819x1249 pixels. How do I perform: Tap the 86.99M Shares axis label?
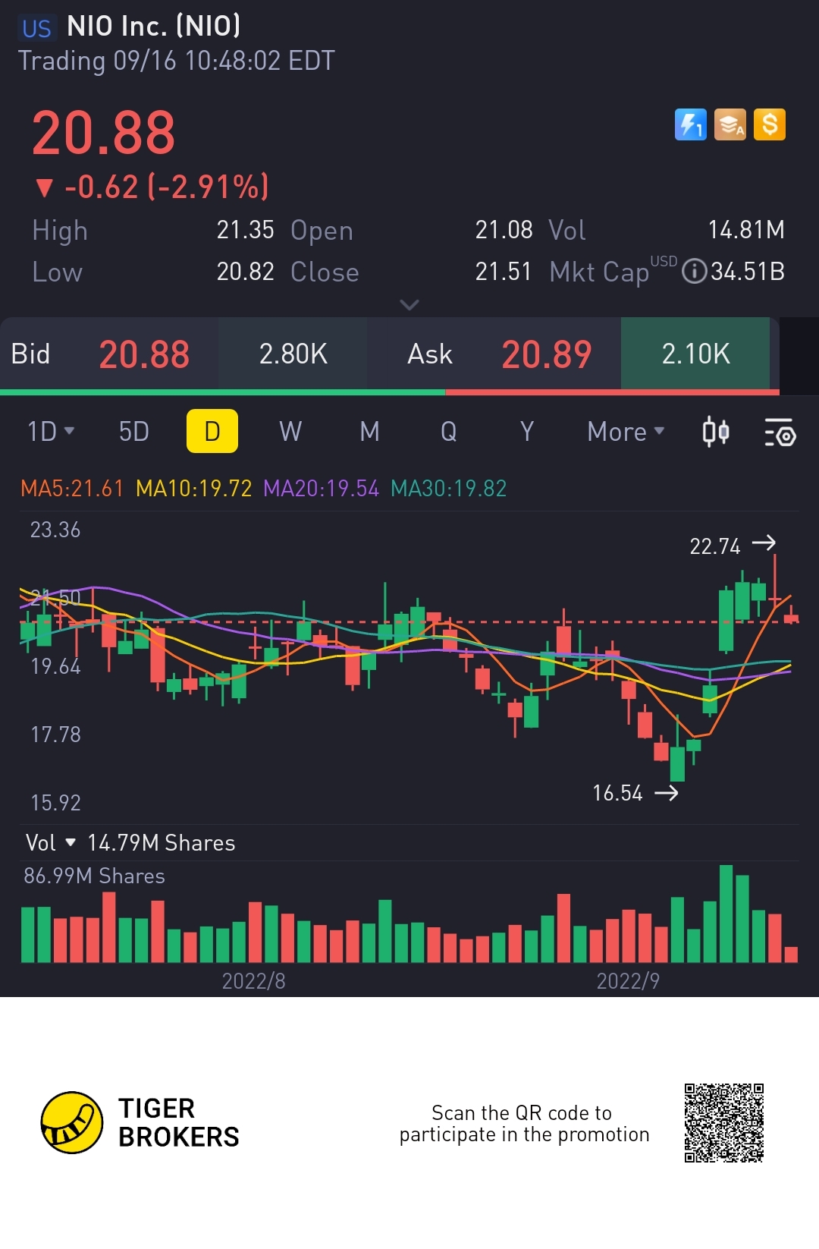[94, 876]
